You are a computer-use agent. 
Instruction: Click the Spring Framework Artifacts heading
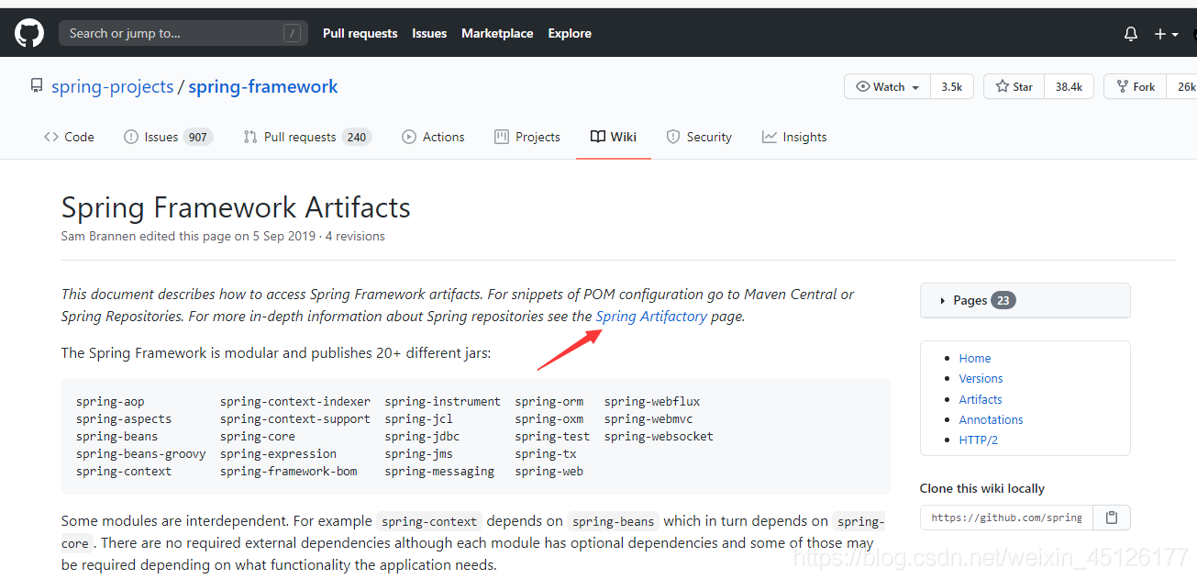(x=236, y=206)
